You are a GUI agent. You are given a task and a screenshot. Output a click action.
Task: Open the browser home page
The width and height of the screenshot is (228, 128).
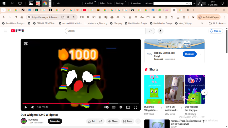pos(22,17)
